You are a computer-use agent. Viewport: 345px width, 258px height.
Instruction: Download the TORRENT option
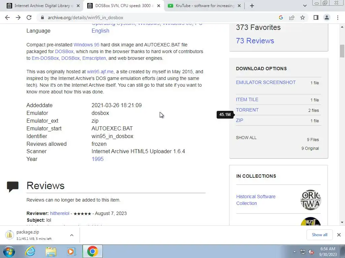coord(247,110)
